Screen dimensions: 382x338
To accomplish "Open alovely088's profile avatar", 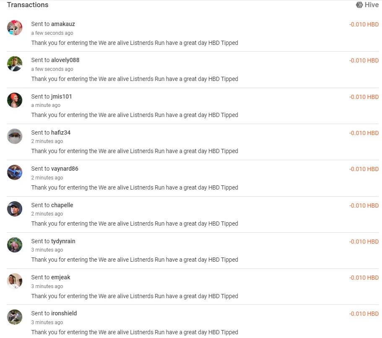I will (x=15, y=64).
